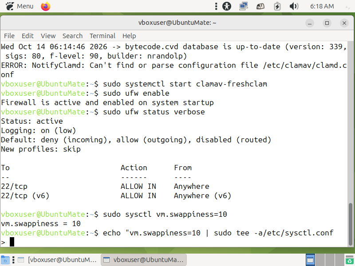
Task: Click the 'vm.swappiness = 10' output line
Action: pos(41,223)
